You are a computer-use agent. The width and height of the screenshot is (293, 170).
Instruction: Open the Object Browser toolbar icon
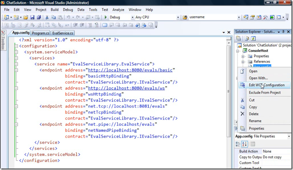259,17
